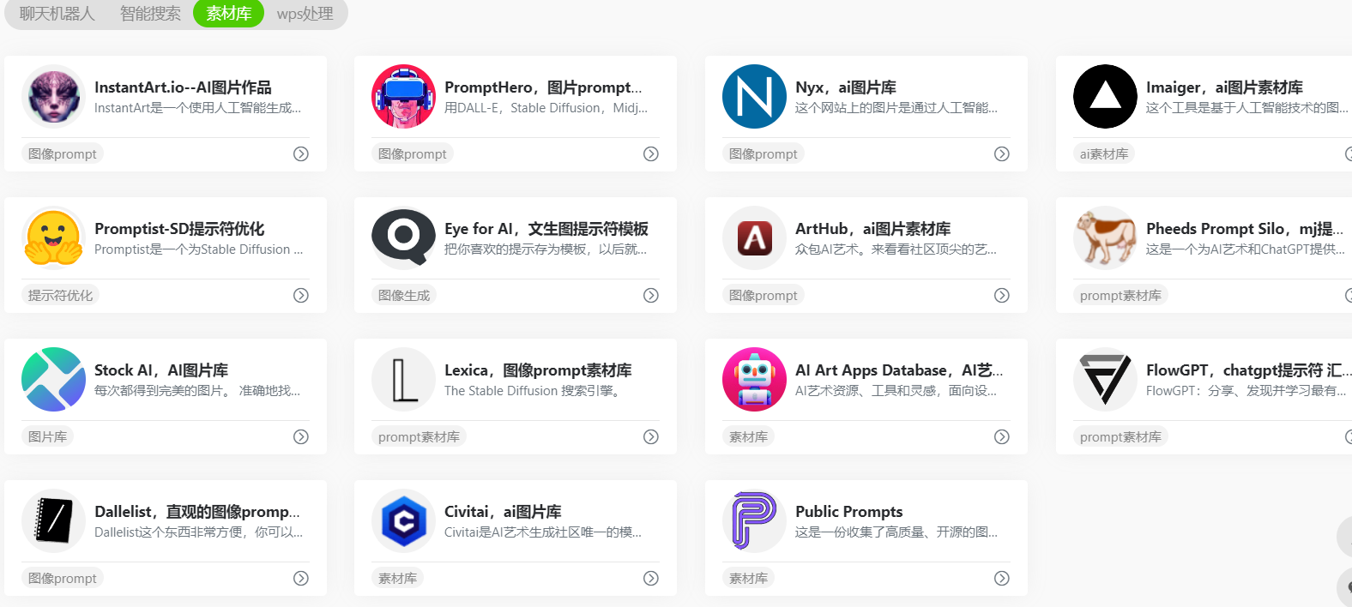Click the 素材库 tag on AI Art Apps card
The image size is (1352, 607).
(749, 436)
